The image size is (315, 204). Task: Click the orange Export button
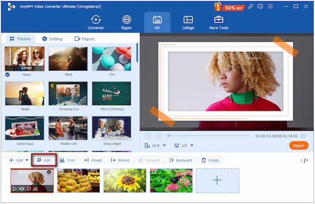[x=299, y=145]
